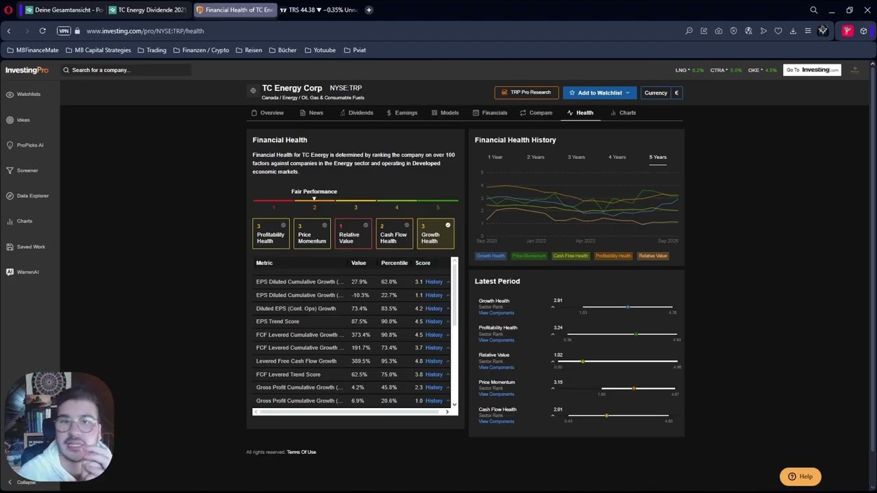
Task: Collapse Growth Health in Latest Period
Action: (553, 307)
